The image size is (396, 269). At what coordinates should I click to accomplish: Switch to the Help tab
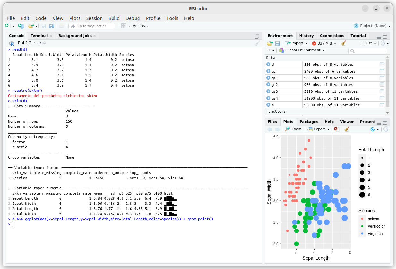pyautogui.click(x=329, y=122)
